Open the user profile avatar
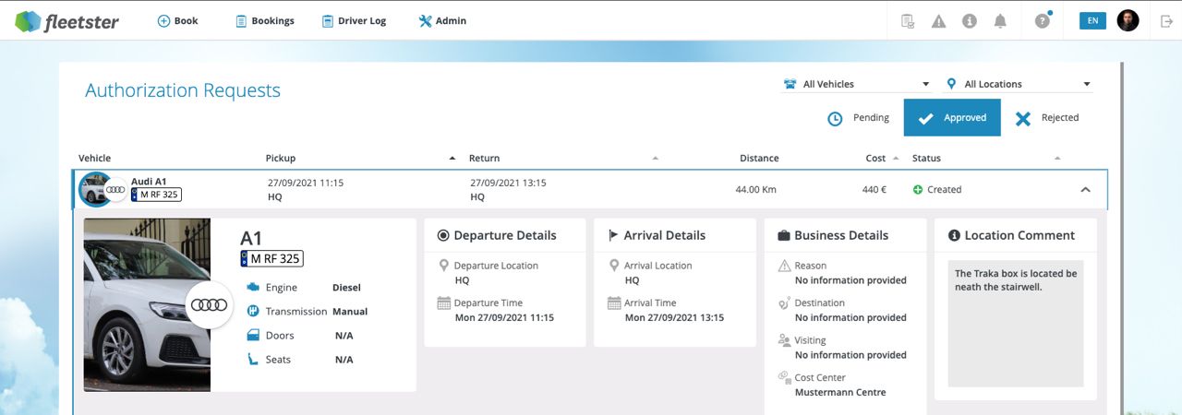 pyautogui.click(x=1128, y=20)
